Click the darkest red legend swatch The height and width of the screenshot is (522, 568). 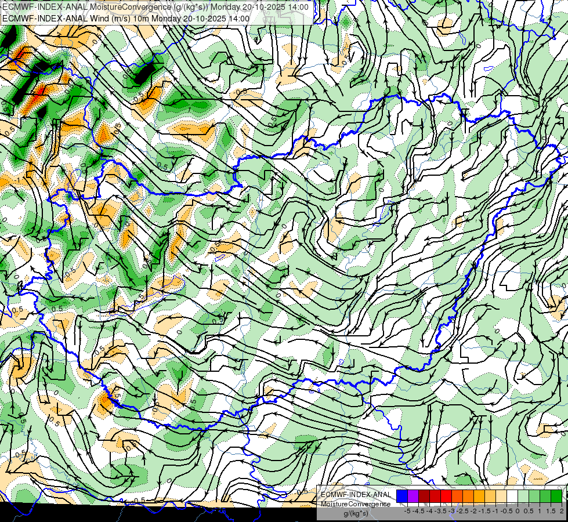coord(424,496)
